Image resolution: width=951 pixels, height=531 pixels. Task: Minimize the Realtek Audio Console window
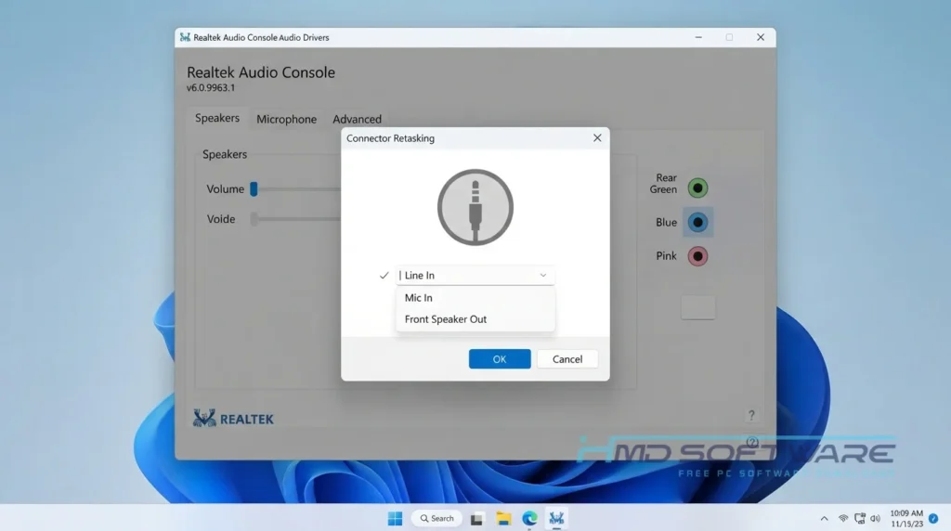click(x=698, y=37)
